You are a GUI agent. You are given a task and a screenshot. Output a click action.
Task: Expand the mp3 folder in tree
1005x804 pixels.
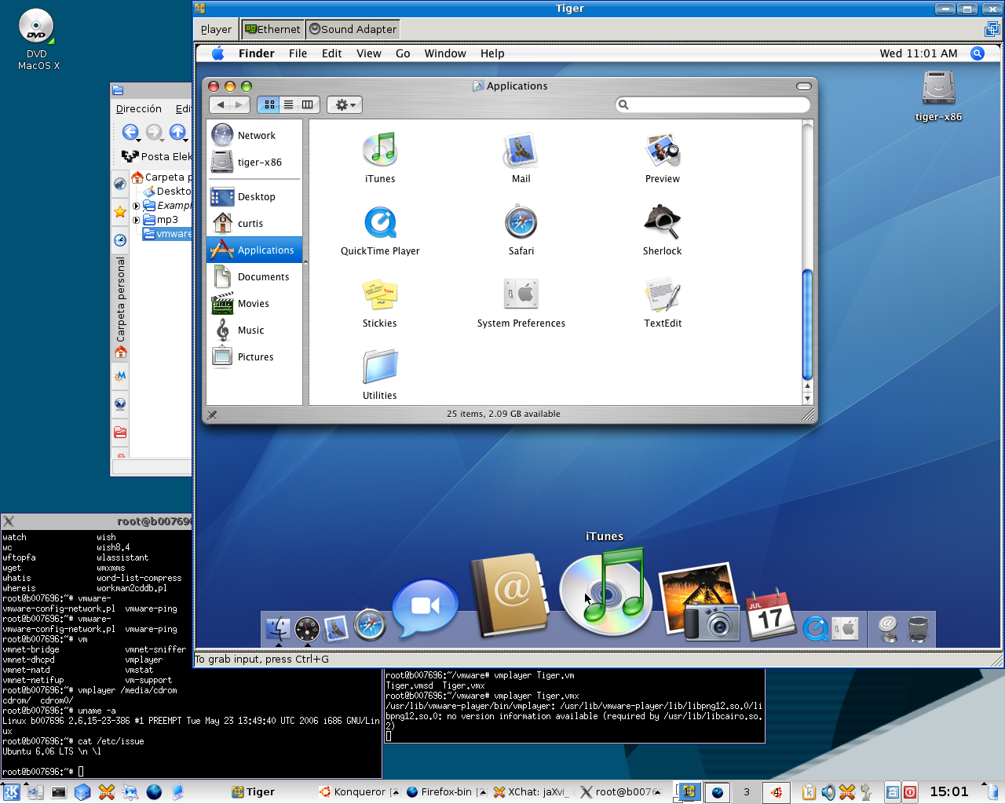(x=136, y=220)
